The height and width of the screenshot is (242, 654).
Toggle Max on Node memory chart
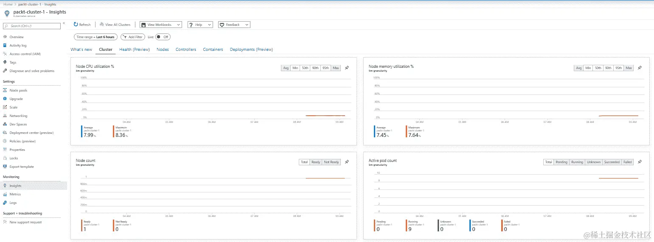[x=629, y=68]
